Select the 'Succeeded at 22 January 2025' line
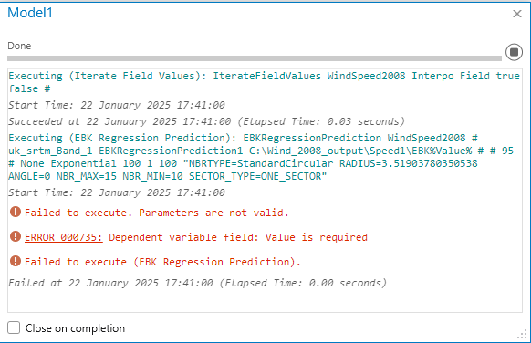Image resolution: width=531 pixels, height=343 pixels. click(x=206, y=121)
